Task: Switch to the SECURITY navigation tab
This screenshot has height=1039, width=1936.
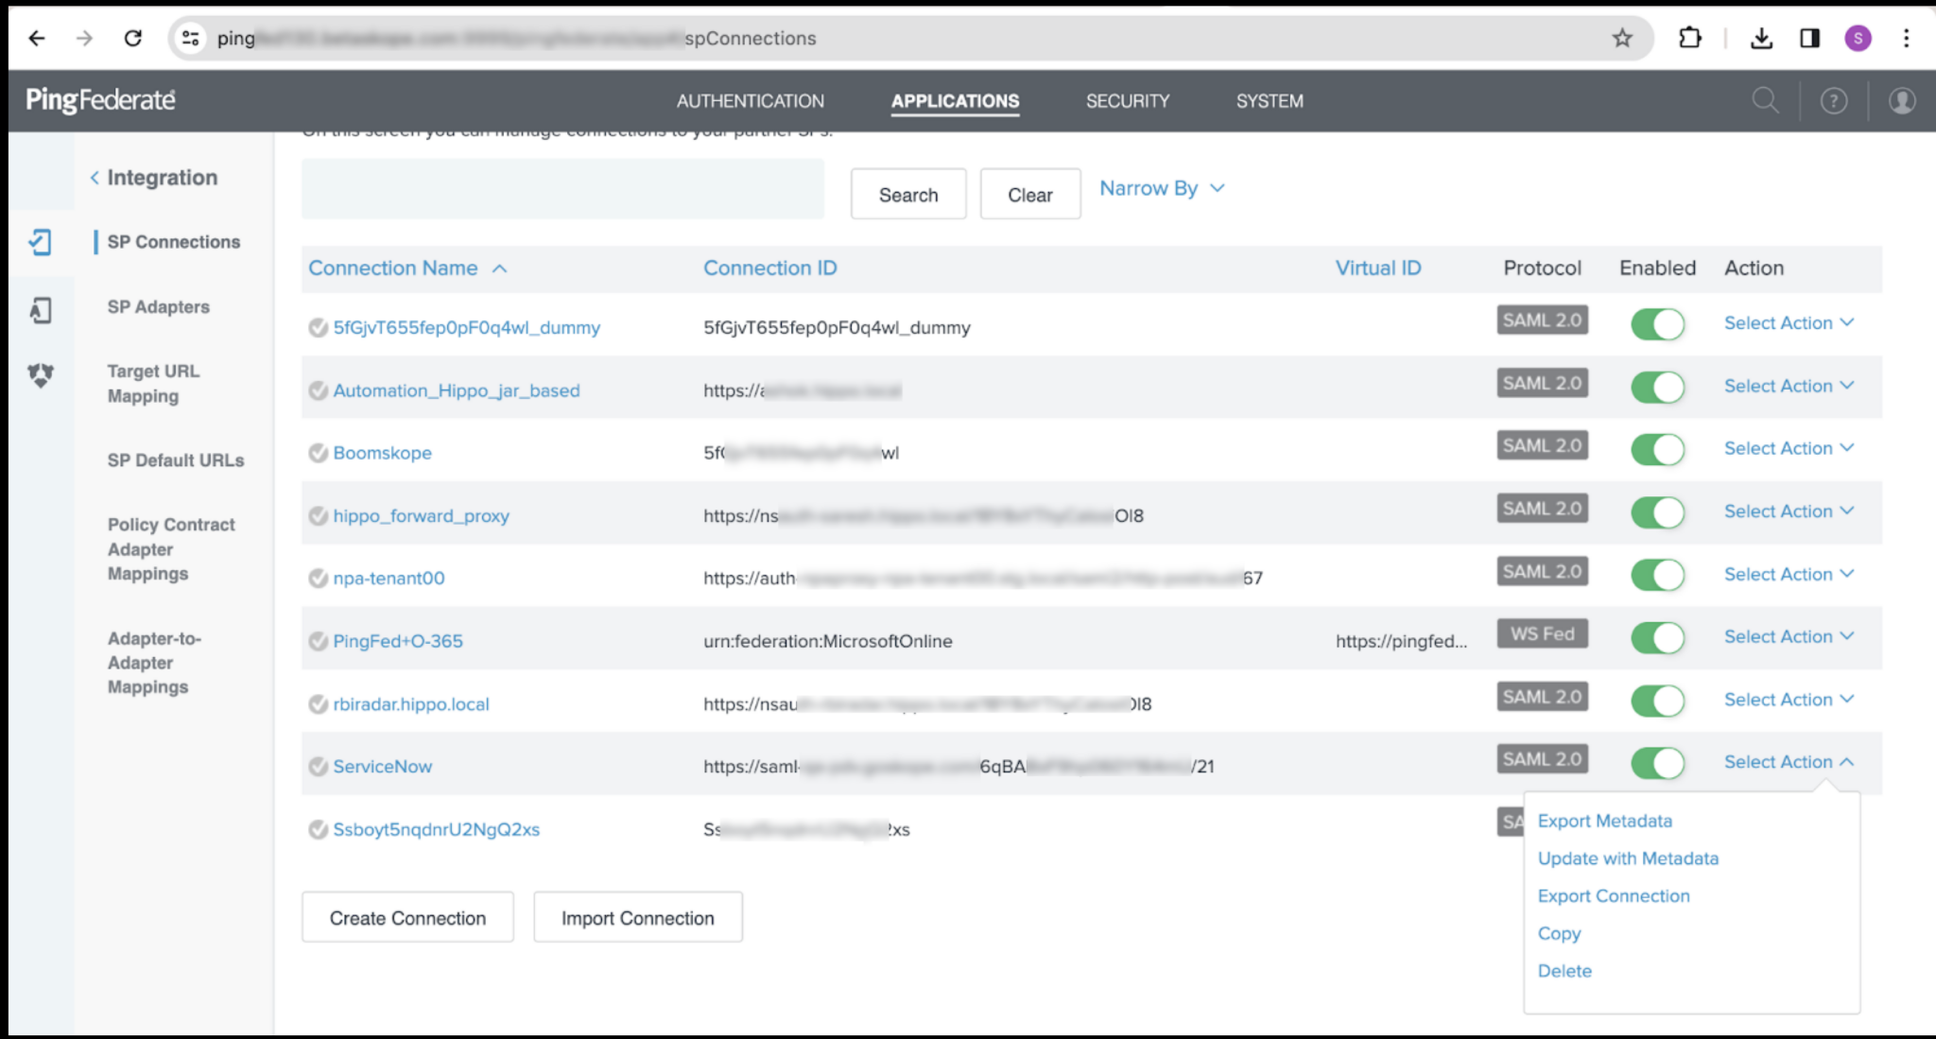Action: tap(1128, 101)
